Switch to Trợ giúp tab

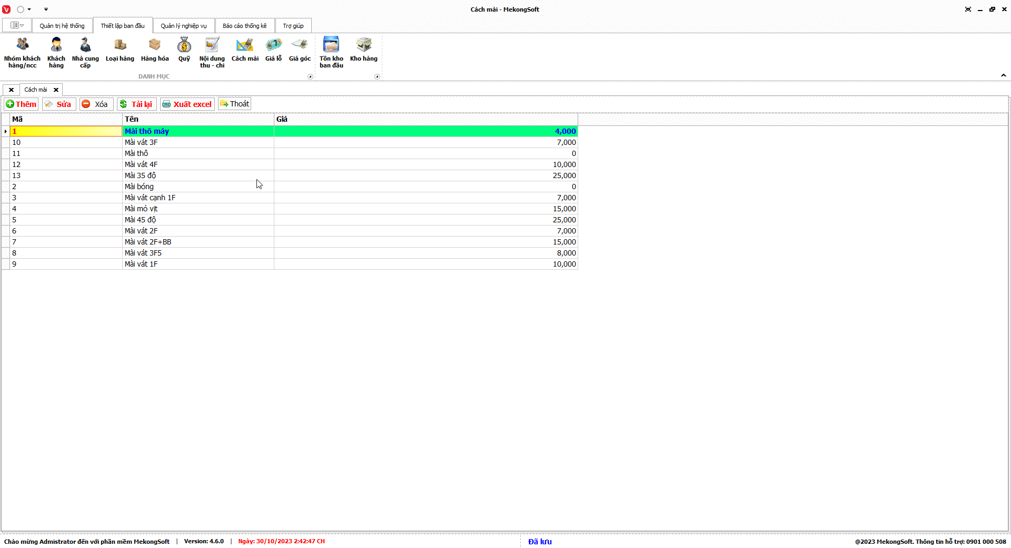[293, 26]
